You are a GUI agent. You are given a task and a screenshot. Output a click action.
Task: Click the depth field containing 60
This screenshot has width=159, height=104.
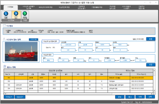[x=102, y=50]
